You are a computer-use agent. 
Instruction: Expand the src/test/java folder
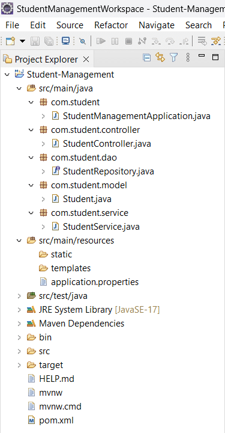tap(19, 296)
